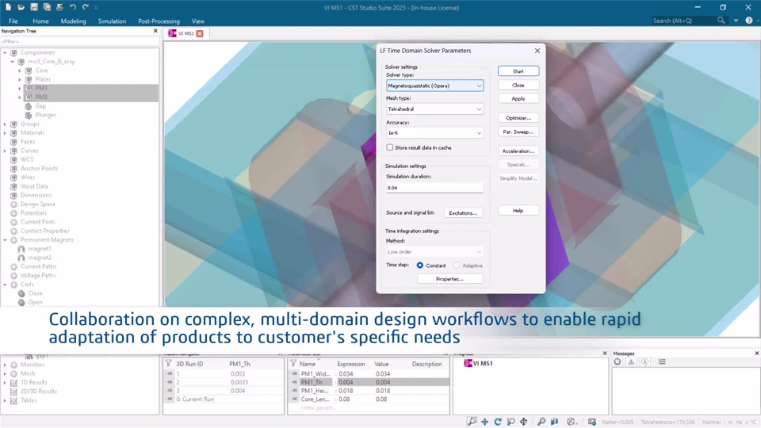Select the Rotate in plane tool
Screen dimensions: 761x428
coord(524,422)
